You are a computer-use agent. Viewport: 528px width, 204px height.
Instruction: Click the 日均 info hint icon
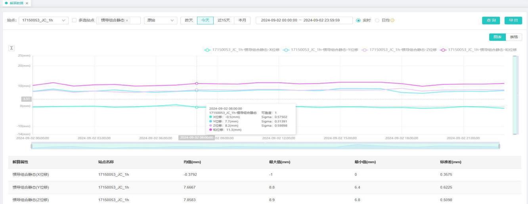pyautogui.click(x=392, y=20)
